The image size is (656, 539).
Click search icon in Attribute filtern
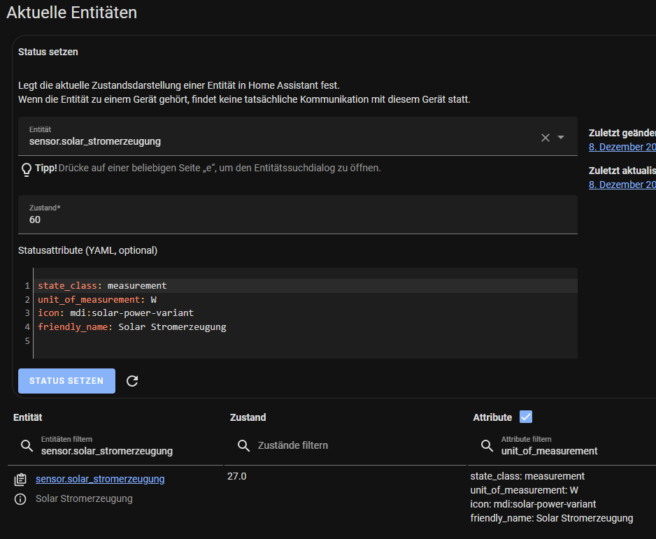(487, 445)
